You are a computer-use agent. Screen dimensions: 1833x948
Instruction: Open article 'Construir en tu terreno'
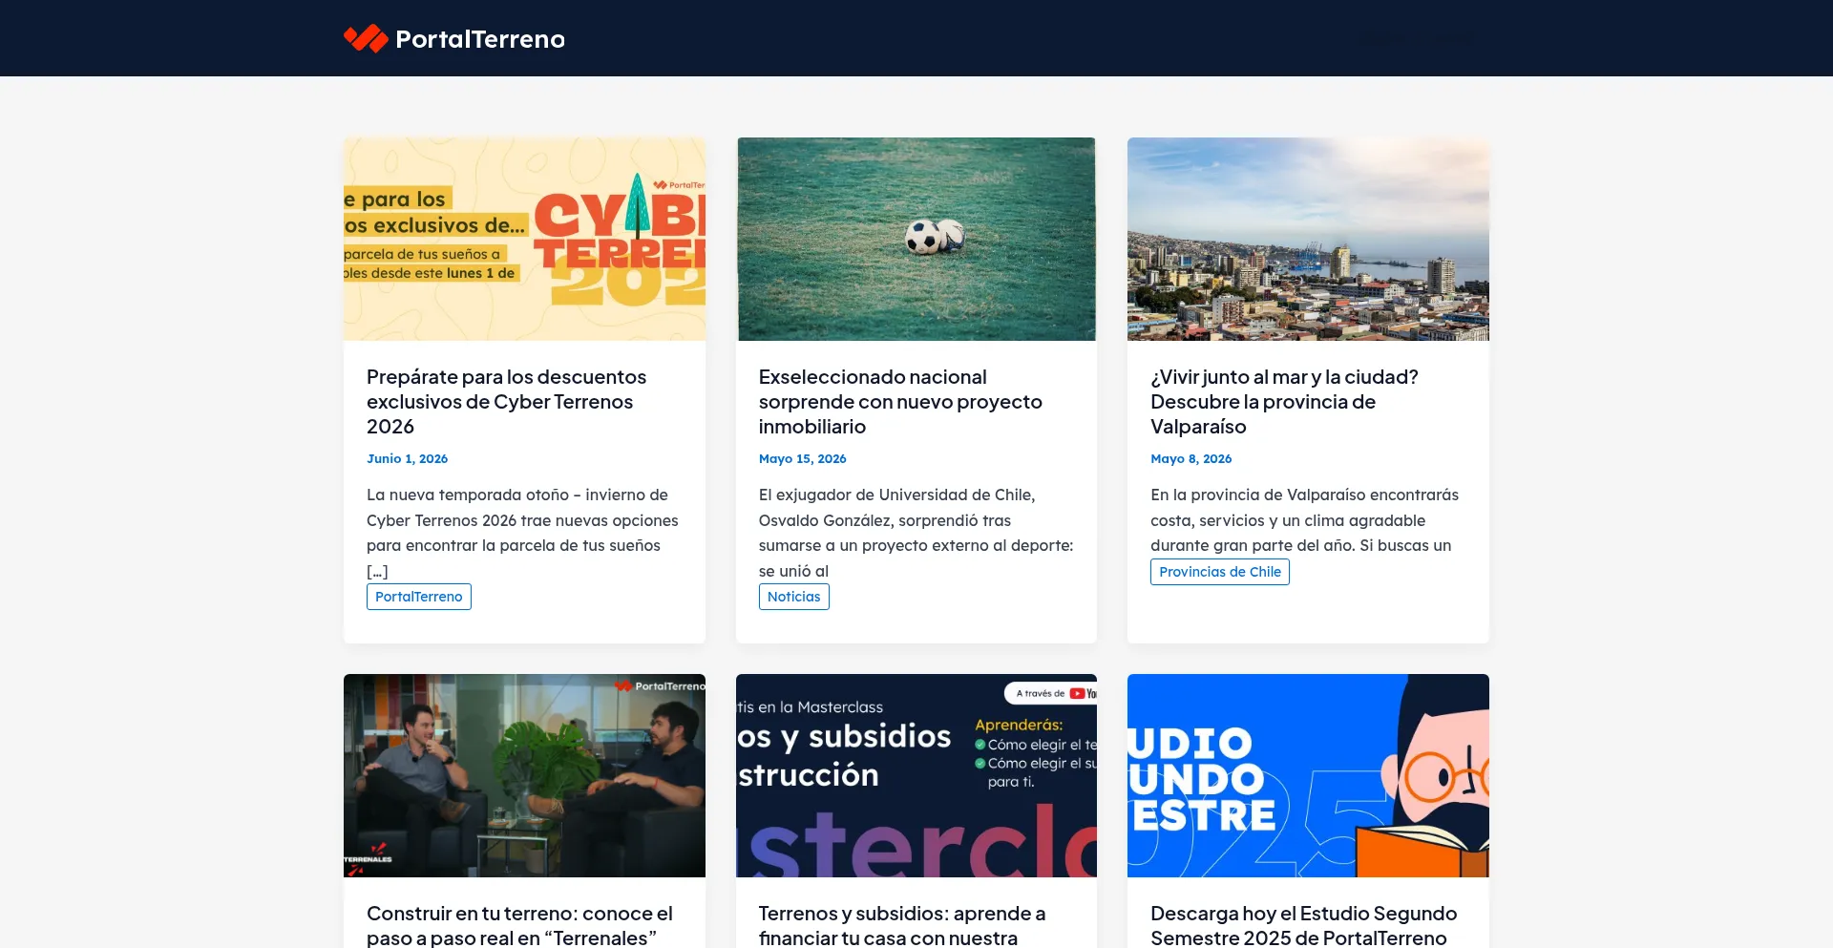coord(520,925)
